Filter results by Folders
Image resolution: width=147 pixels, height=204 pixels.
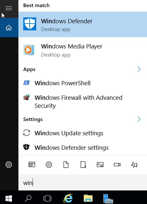pos(83,165)
